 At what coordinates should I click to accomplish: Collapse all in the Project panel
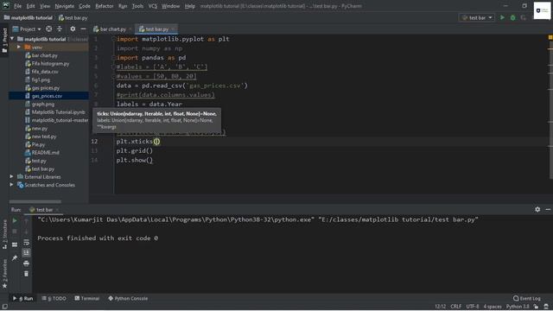pos(60,29)
